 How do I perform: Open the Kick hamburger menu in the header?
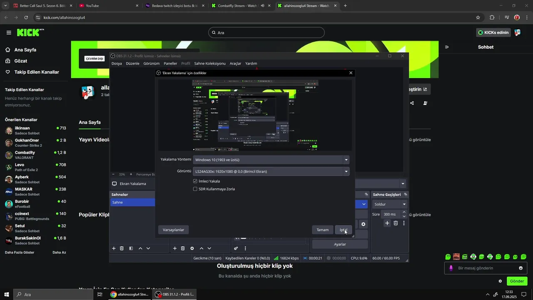click(x=9, y=32)
